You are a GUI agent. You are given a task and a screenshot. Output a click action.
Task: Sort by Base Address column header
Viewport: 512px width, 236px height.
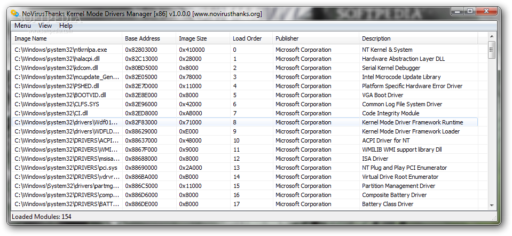149,38
